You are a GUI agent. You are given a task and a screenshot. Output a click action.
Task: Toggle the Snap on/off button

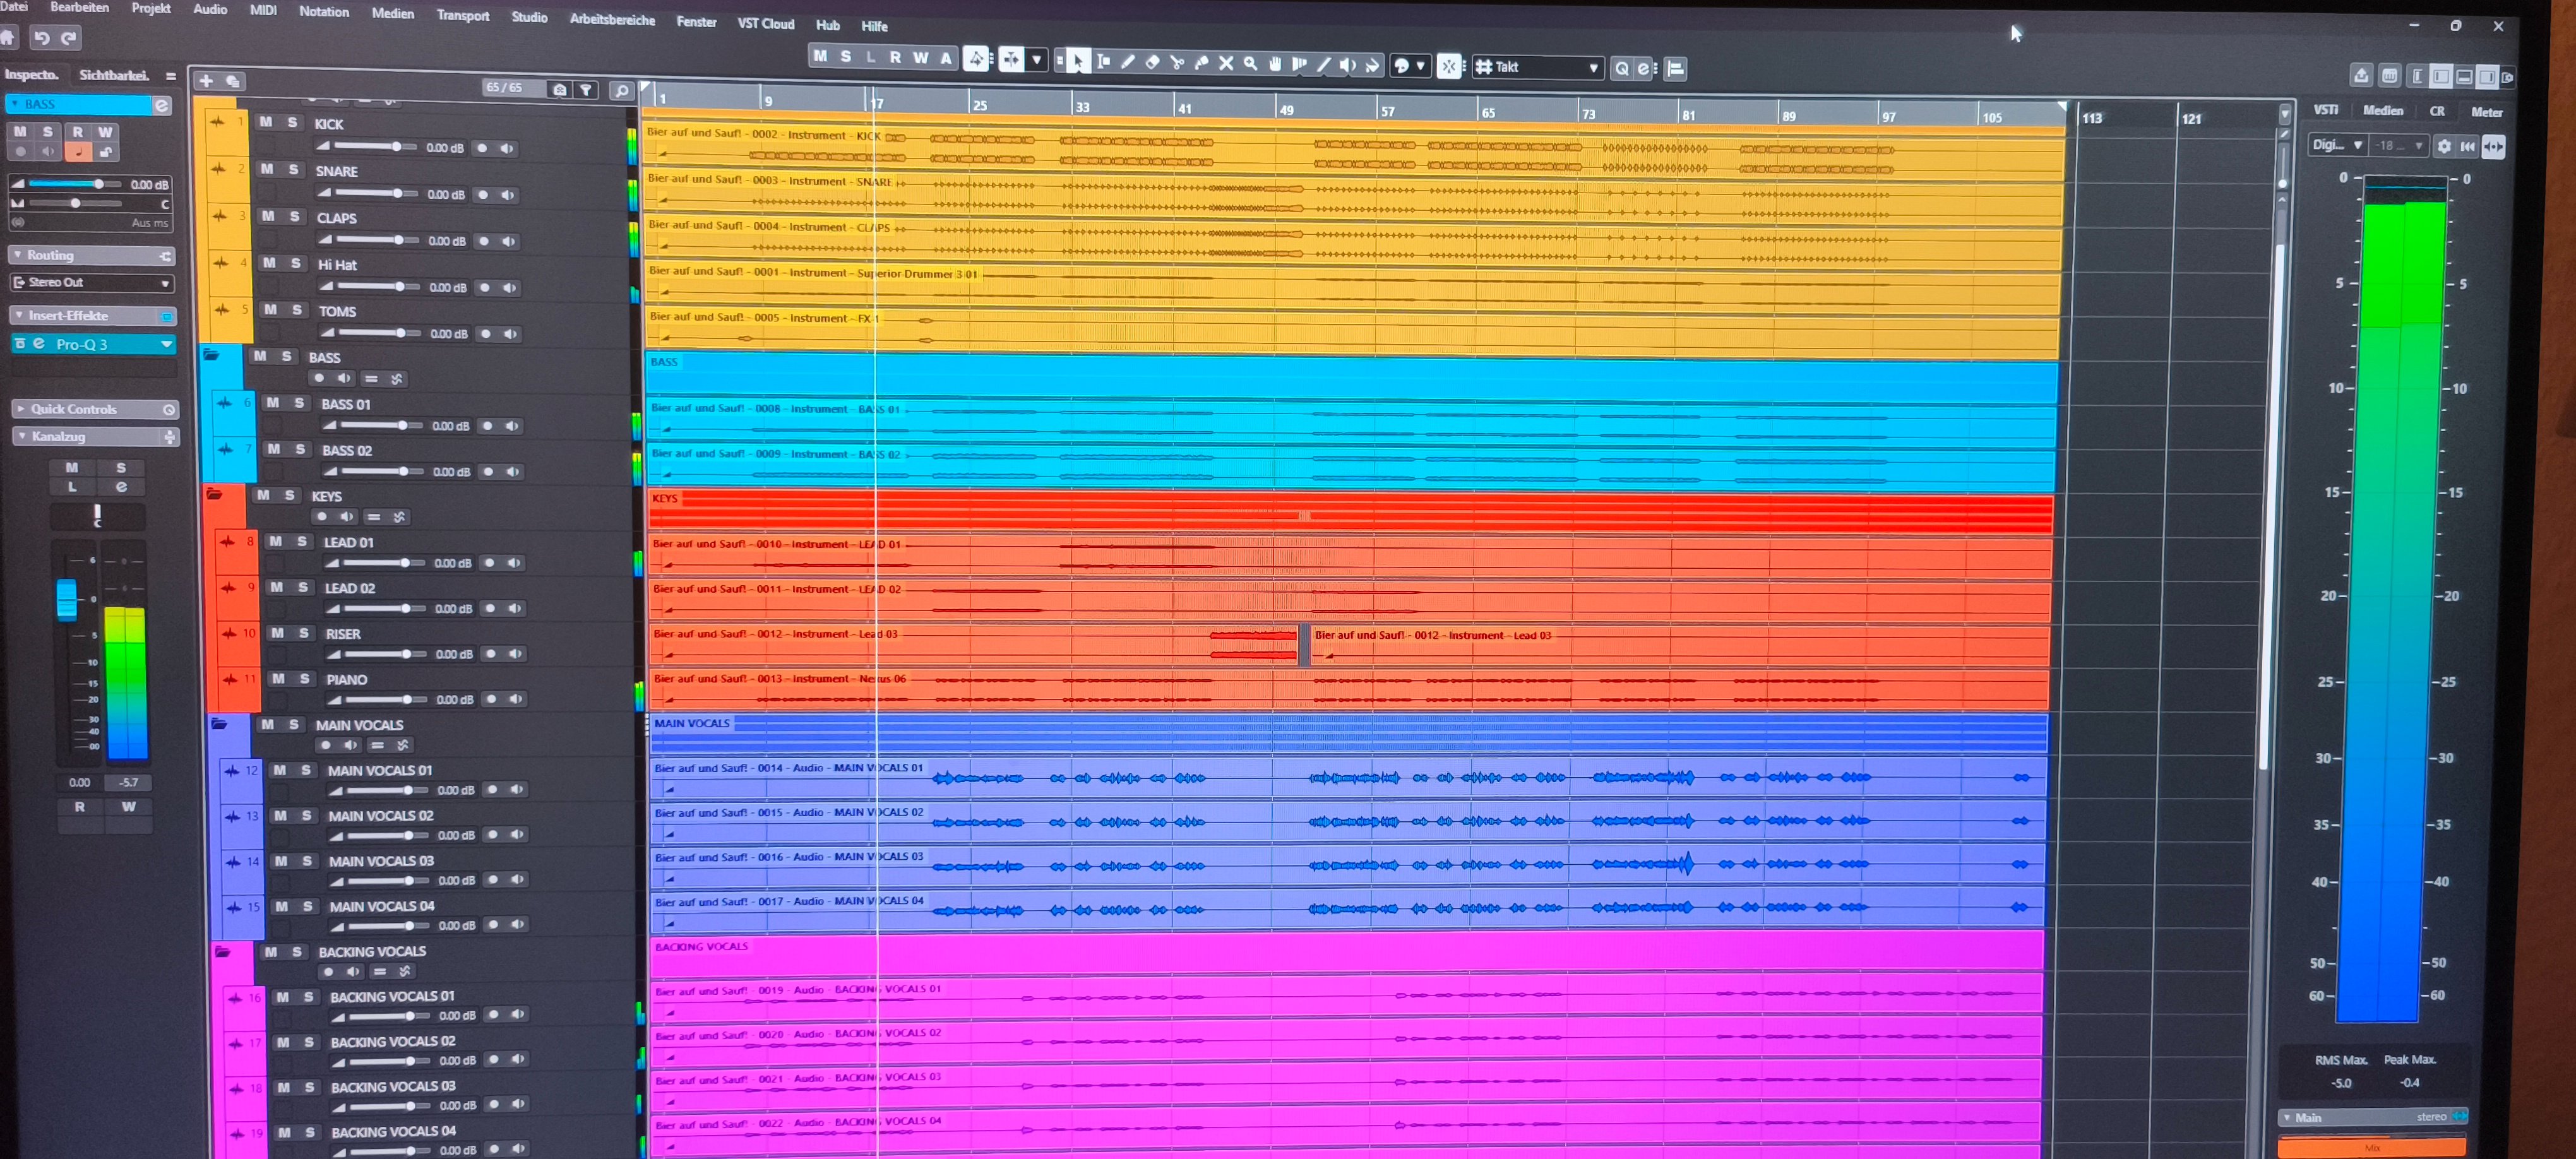1449,67
